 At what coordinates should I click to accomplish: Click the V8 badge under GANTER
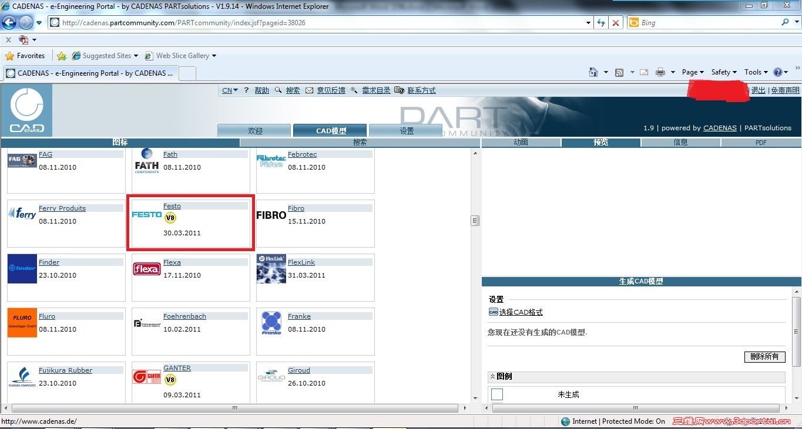click(170, 380)
